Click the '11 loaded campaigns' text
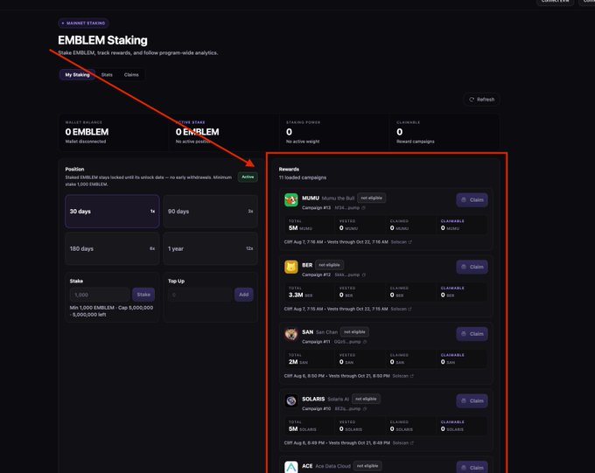This screenshot has width=595, height=473. point(303,177)
